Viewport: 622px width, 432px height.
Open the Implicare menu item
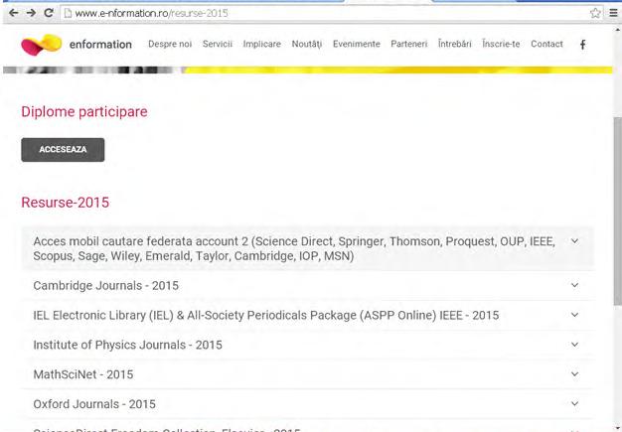[x=261, y=44]
